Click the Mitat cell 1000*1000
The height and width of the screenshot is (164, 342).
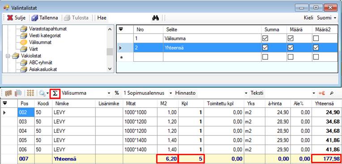(140, 113)
